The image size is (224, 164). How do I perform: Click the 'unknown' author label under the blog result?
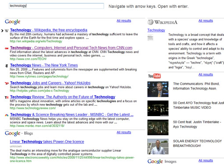coord(16,146)
